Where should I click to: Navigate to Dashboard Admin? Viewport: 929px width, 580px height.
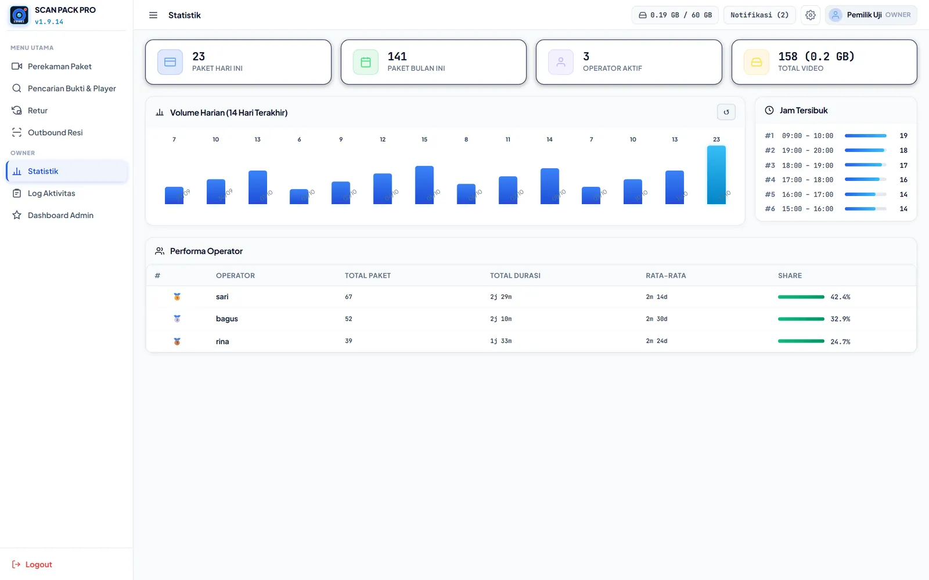pyautogui.click(x=66, y=215)
